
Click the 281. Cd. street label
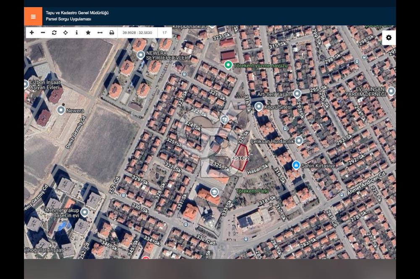coord(332,218)
